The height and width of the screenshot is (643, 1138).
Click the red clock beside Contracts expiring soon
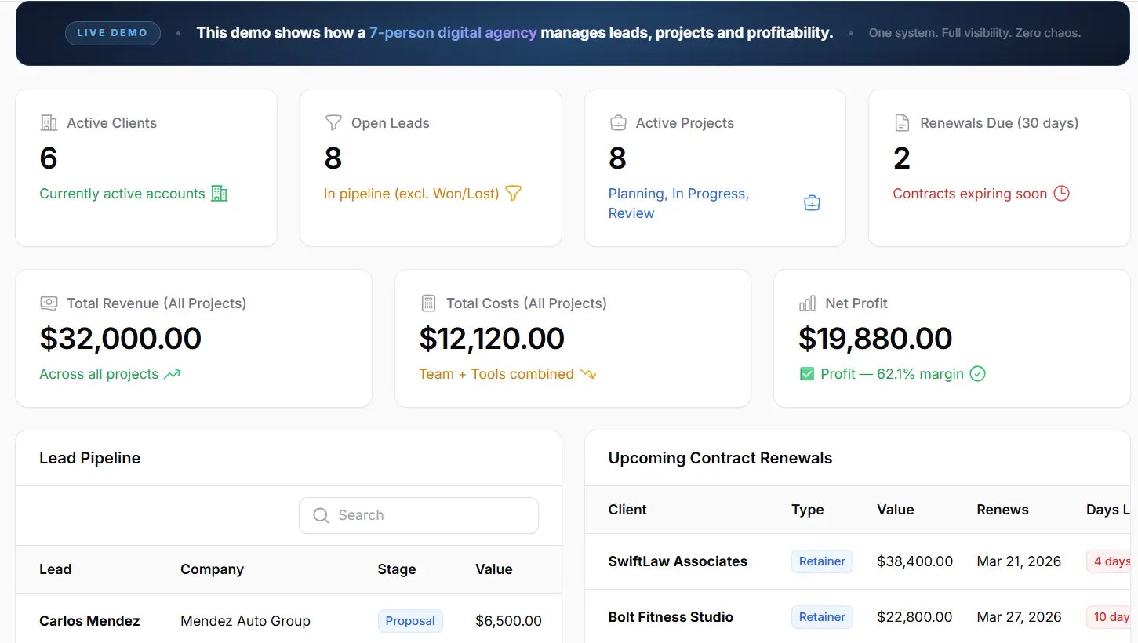pyautogui.click(x=1063, y=193)
